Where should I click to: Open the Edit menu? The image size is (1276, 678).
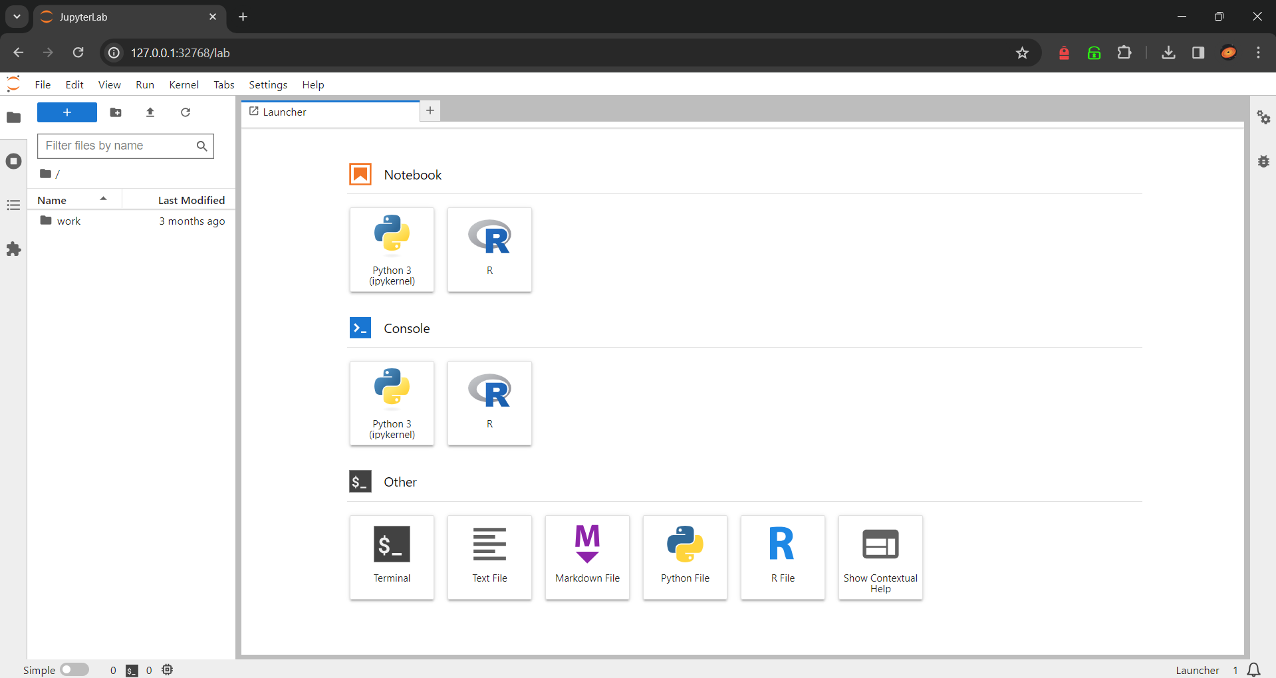coord(74,84)
